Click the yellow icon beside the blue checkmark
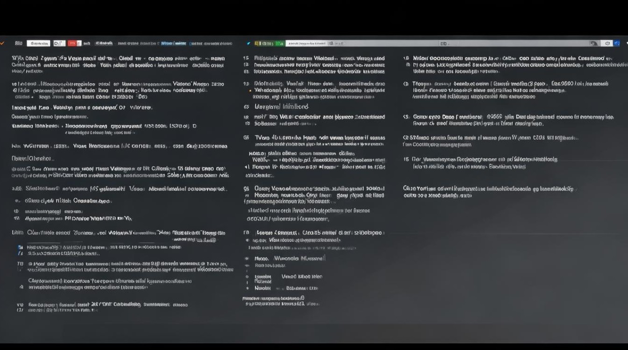 (257, 43)
